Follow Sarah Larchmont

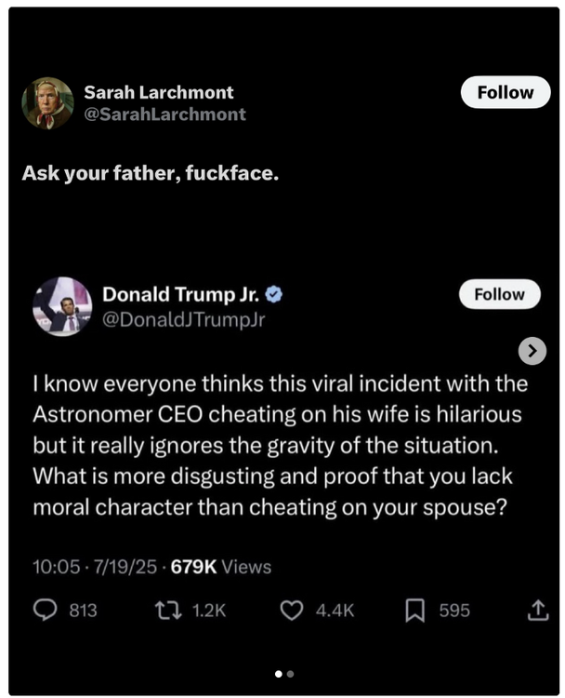506,92
